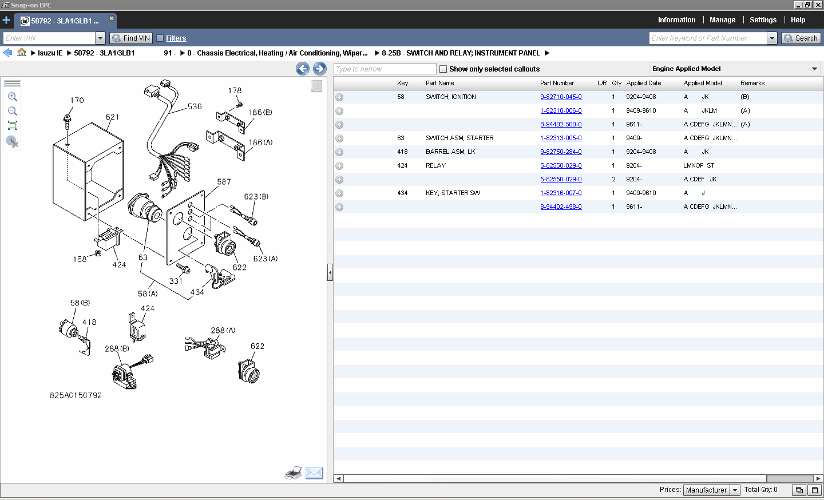Print the illustration using the printer icon
Screen dimensions: 824x500
[x=293, y=473]
